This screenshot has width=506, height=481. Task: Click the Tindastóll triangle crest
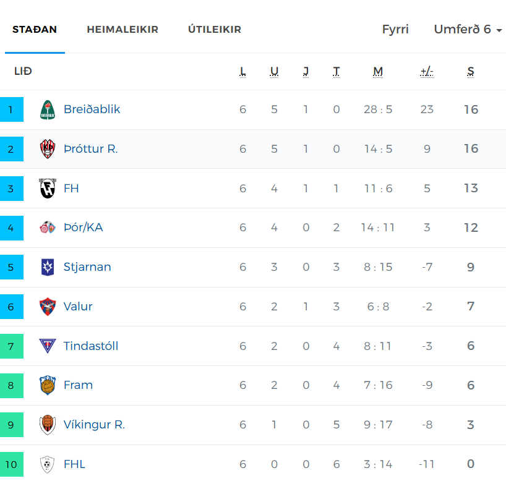click(48, 346)
